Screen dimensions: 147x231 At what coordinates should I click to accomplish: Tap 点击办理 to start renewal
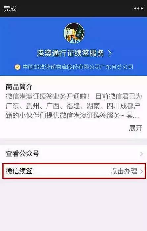124,171
